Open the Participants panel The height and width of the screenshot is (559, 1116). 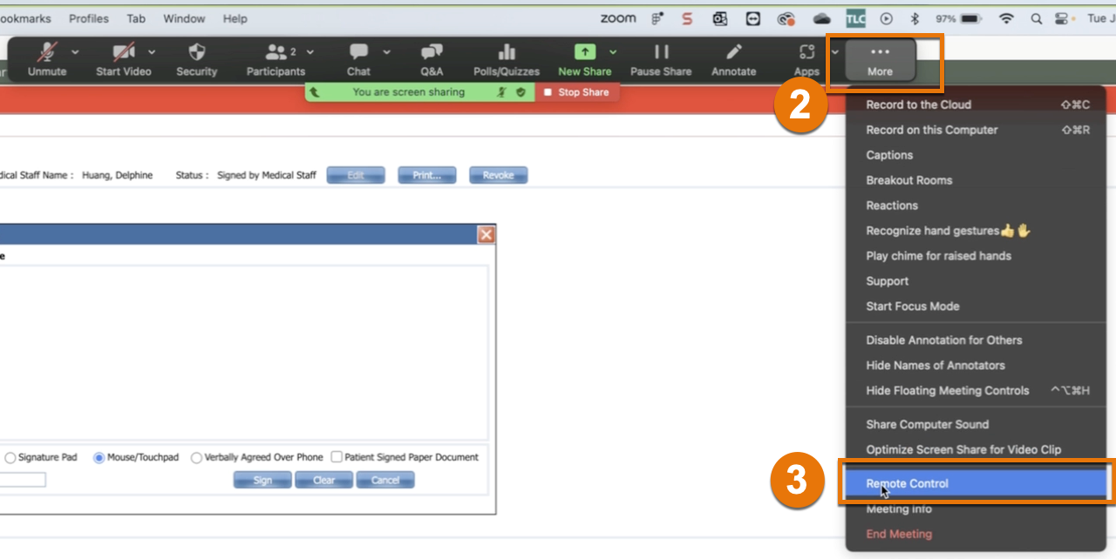pos(273,59)
